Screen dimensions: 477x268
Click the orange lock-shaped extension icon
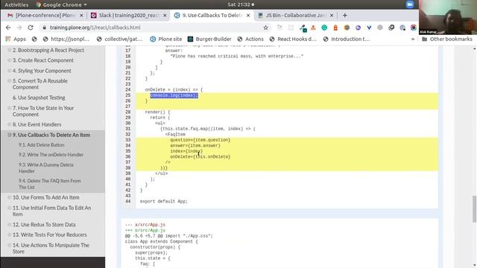pos(335,28)
